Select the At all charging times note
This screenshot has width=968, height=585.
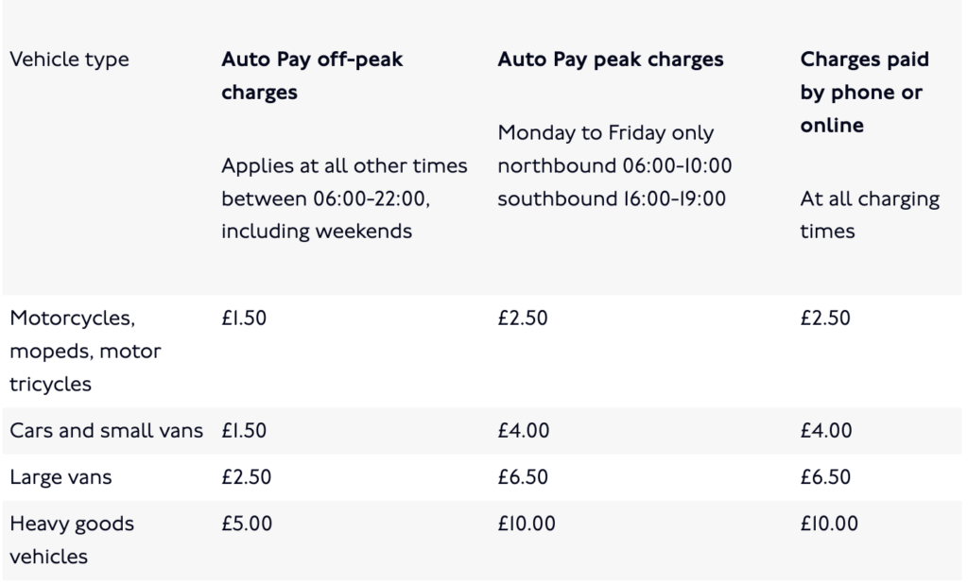tap(870, 215)
